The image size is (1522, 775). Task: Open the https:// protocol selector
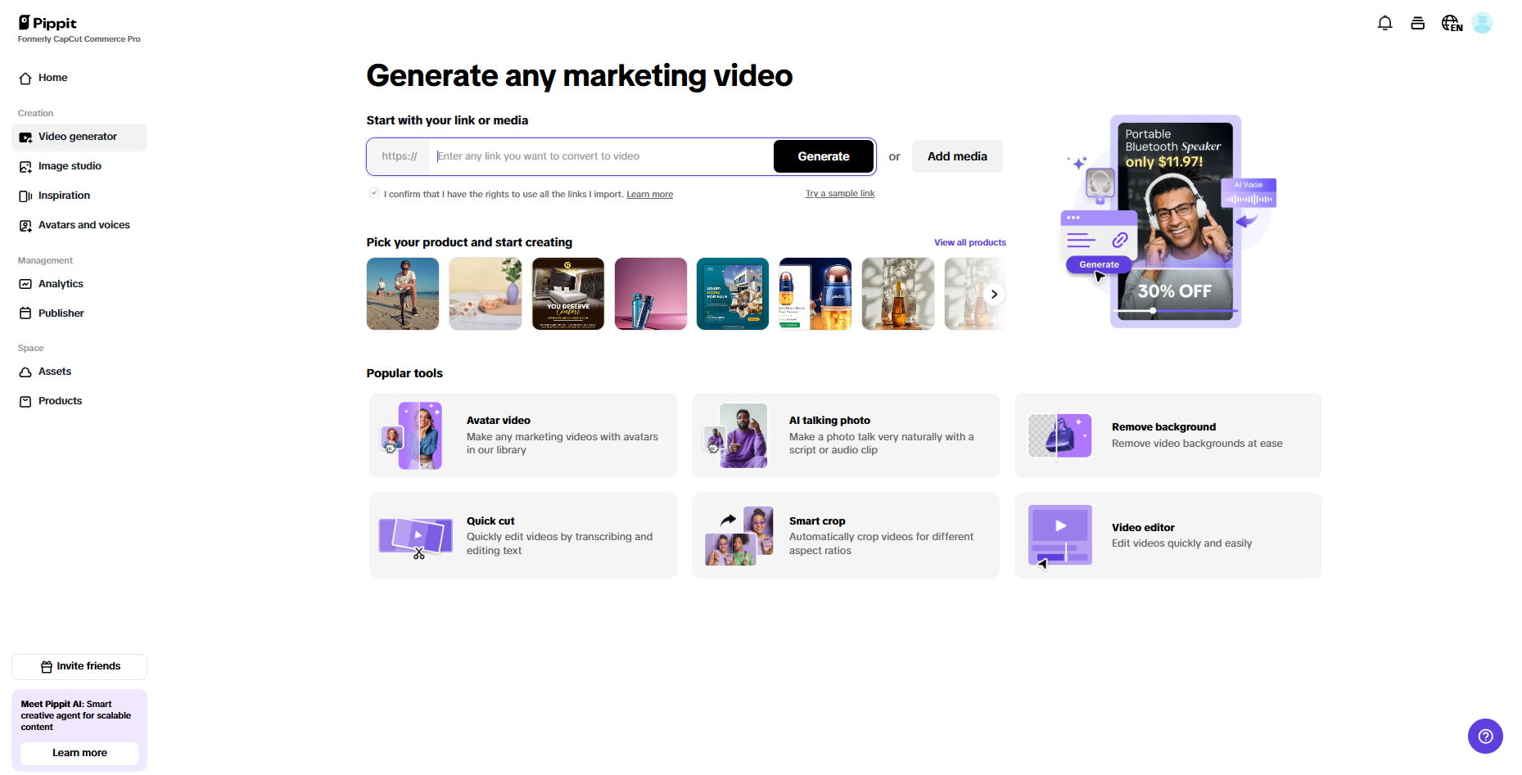click(399, 156)
